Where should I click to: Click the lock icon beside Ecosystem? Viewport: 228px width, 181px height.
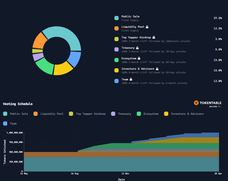click(x=139, y=58)
